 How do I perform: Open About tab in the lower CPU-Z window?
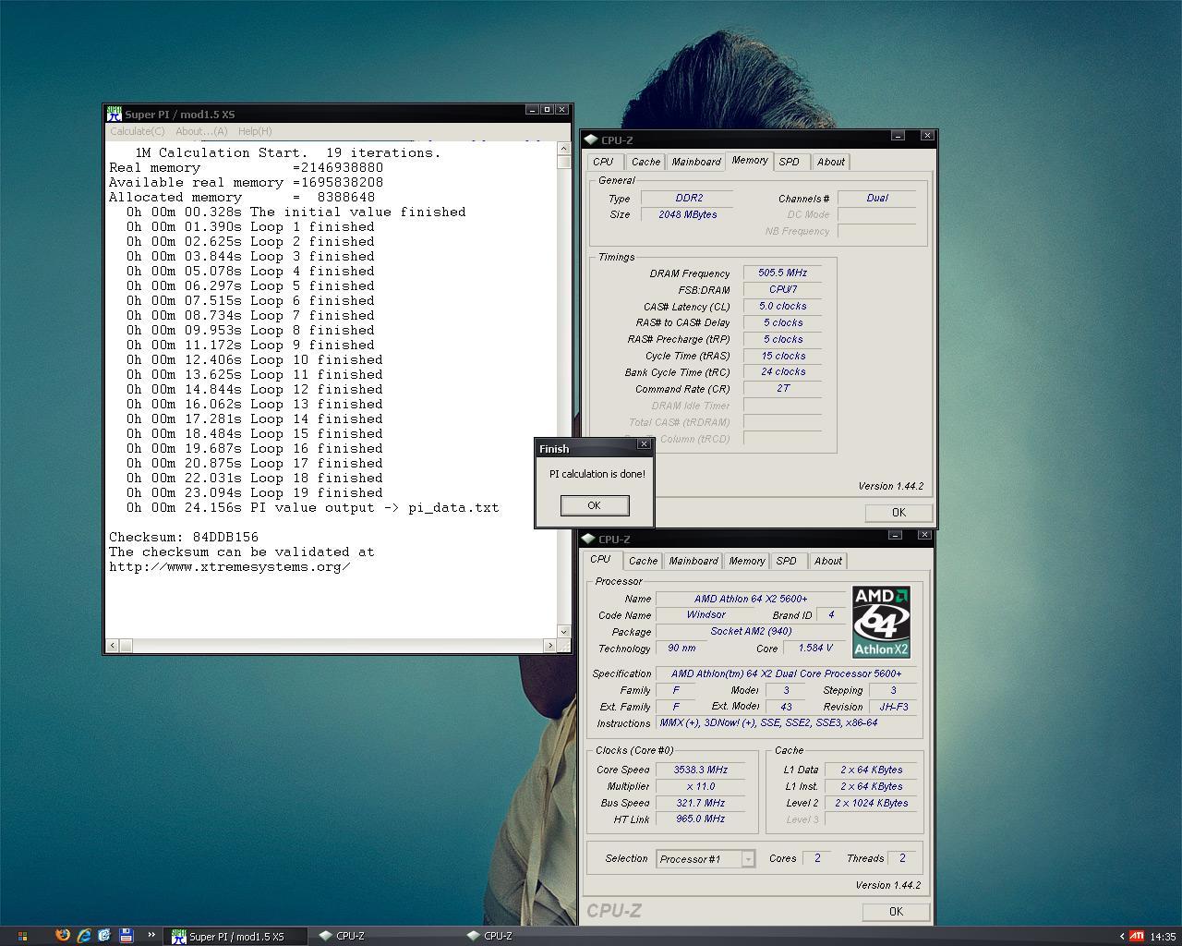point(828,561)
